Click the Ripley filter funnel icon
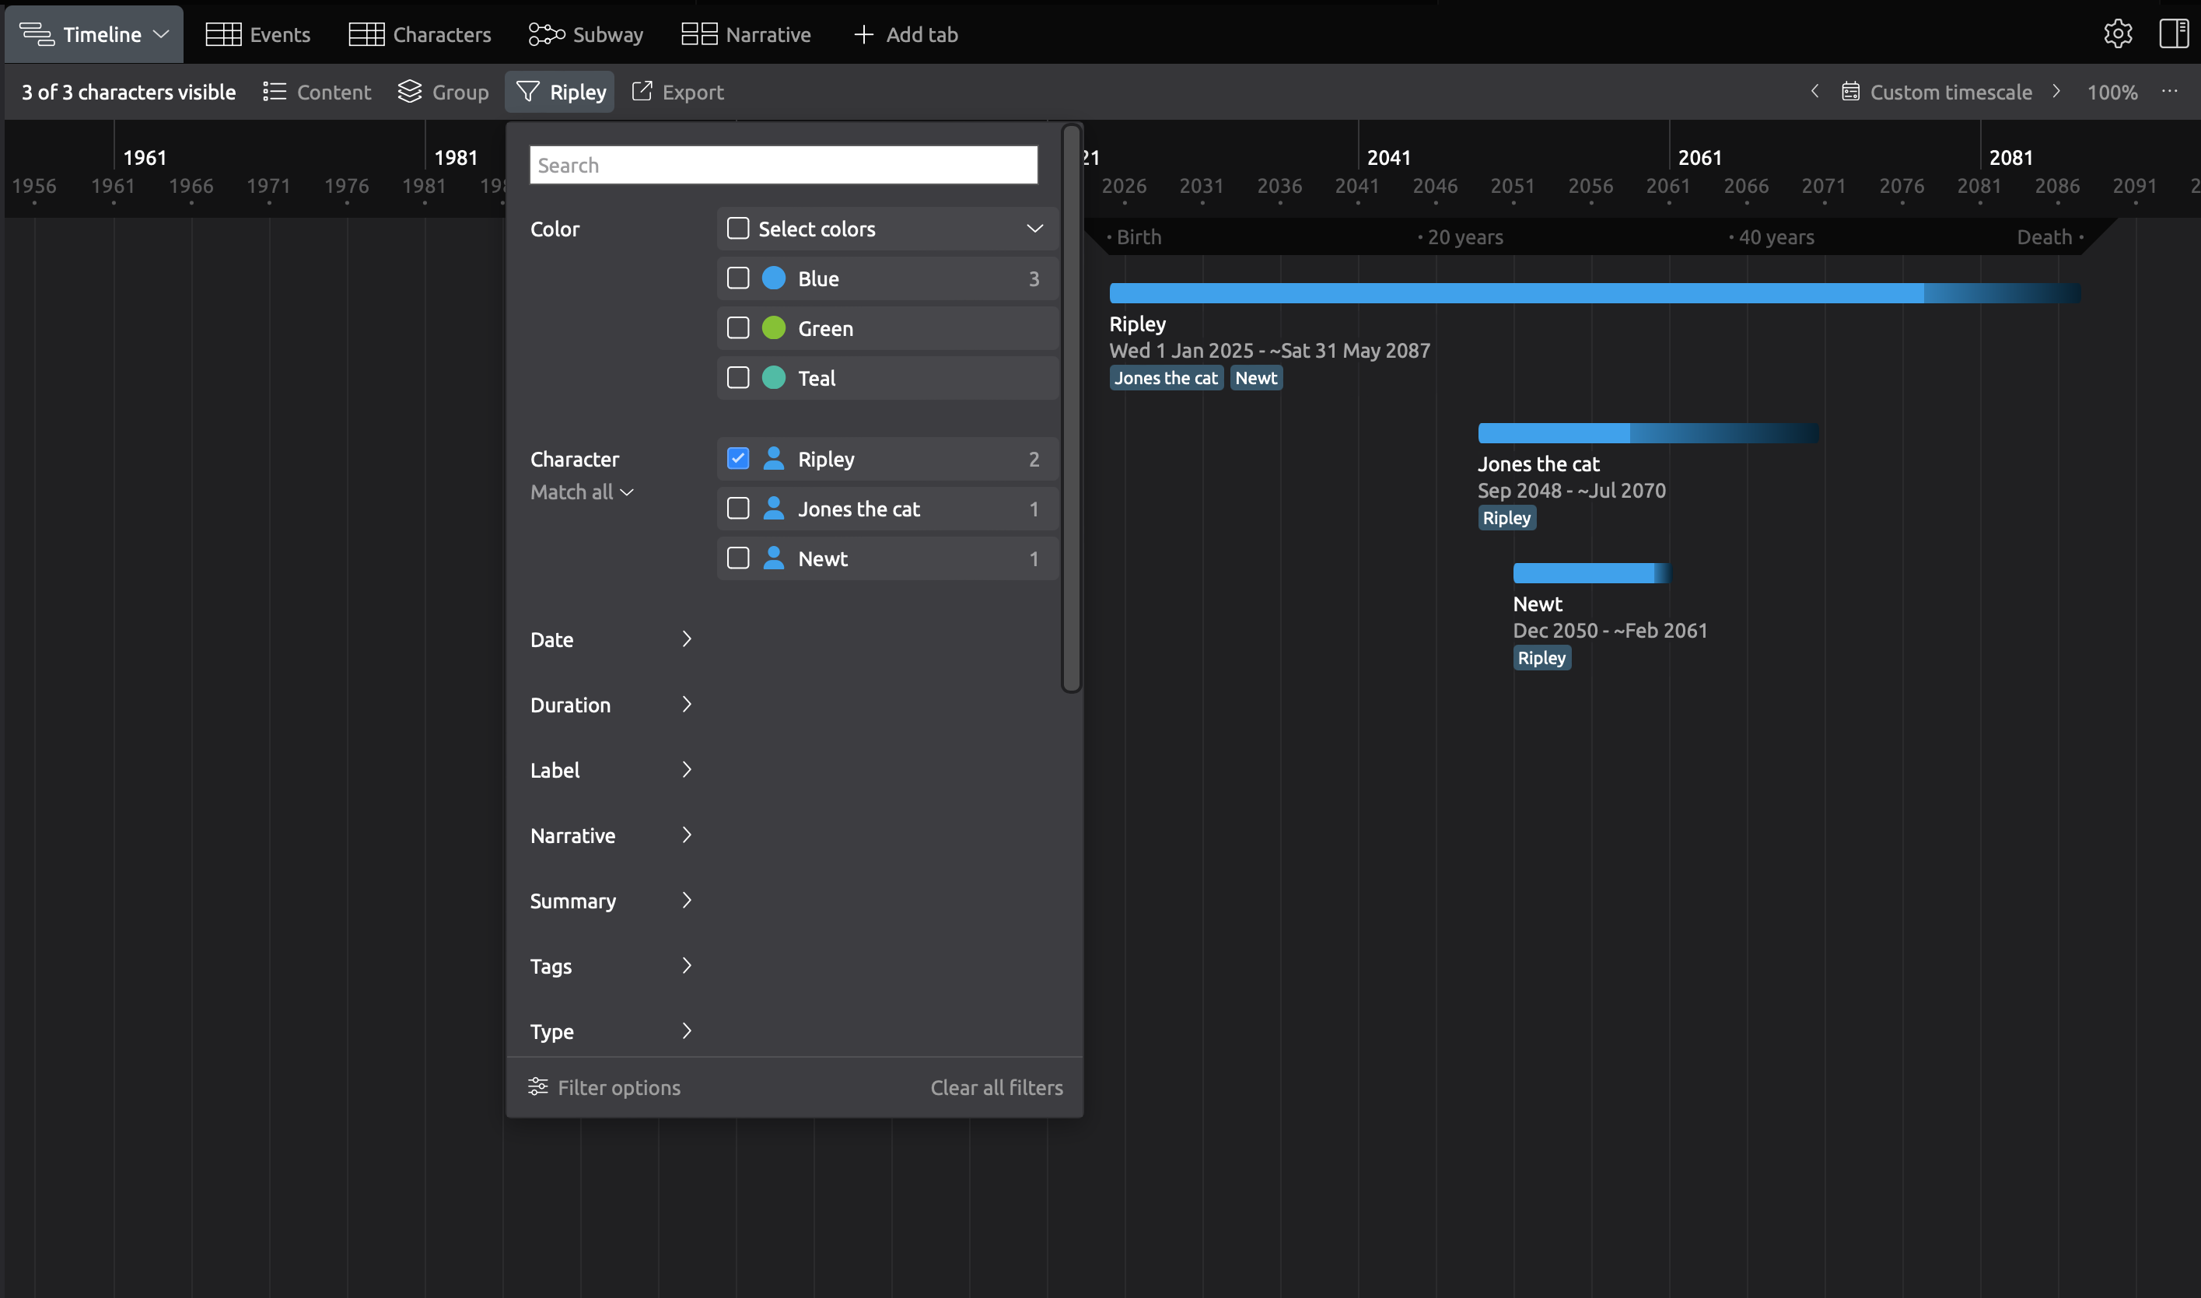The height and width of the screenshot is (1298, 2201). pos(527,92)
